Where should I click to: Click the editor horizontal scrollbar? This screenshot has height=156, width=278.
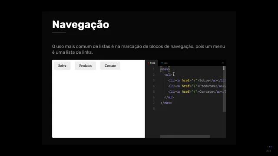tap(185, 136)
